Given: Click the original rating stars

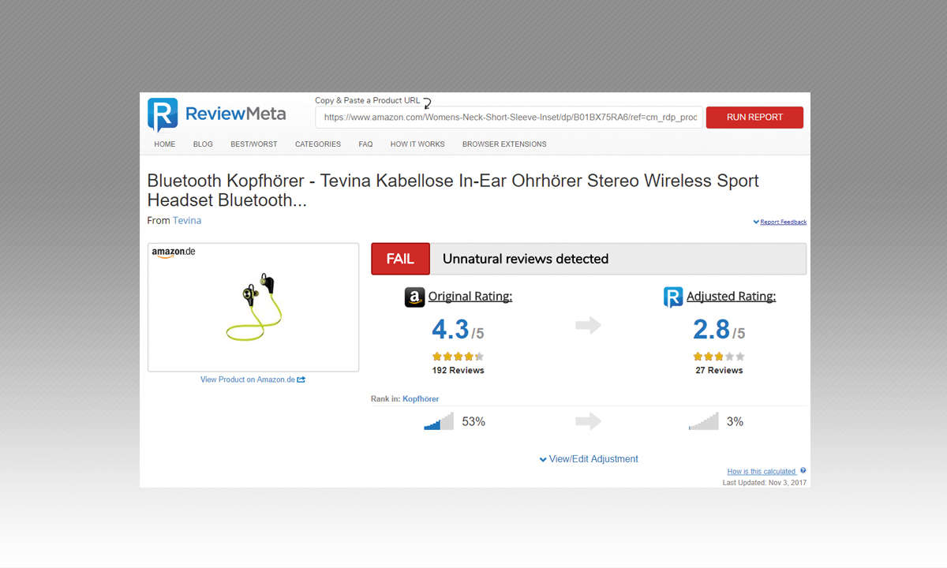Looking at the screenshot, I should pos(458,357).
